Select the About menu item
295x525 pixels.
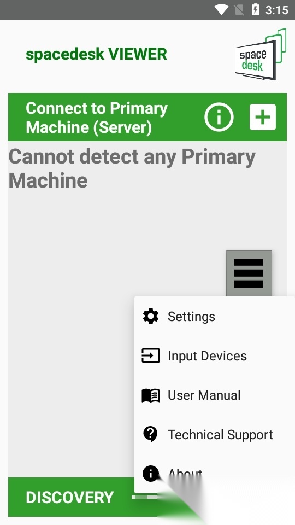click(x=214, y=474)
